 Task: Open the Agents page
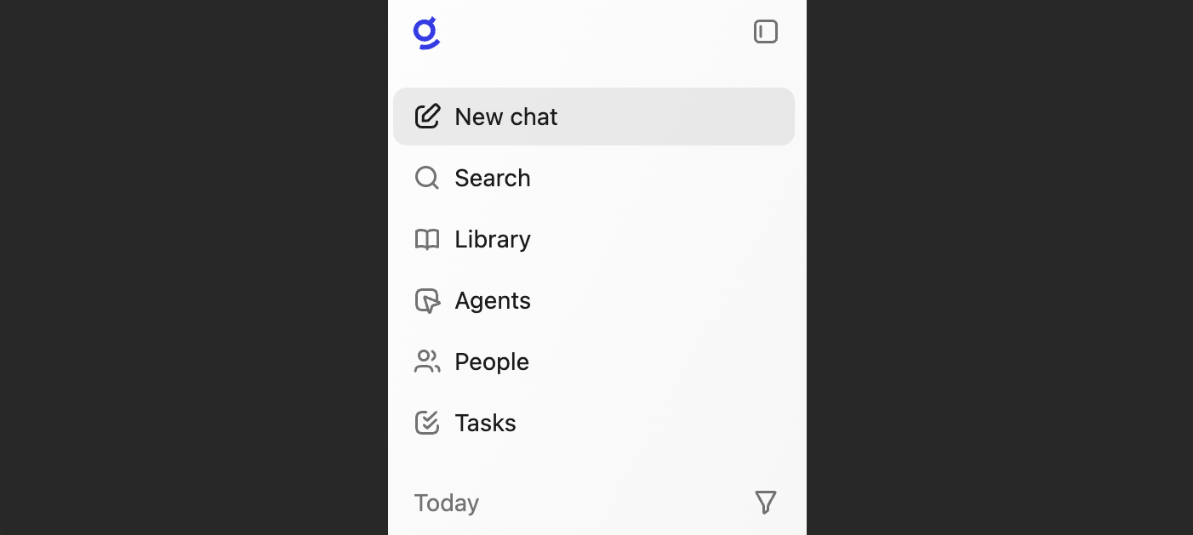tap(594, 300)
